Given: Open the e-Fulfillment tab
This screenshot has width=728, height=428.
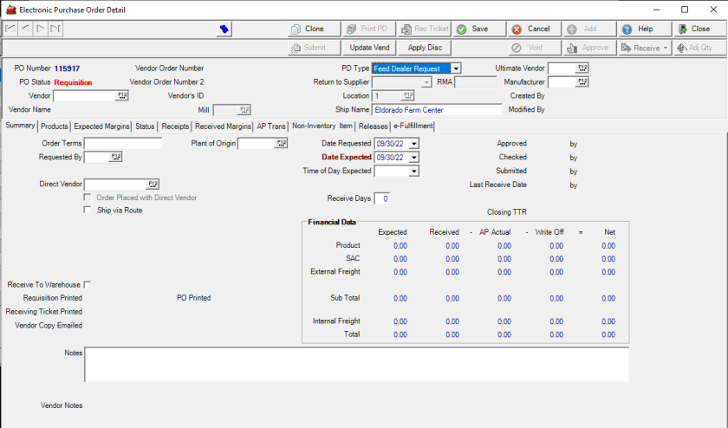Looking at the screenshot, I should (413, 126).
